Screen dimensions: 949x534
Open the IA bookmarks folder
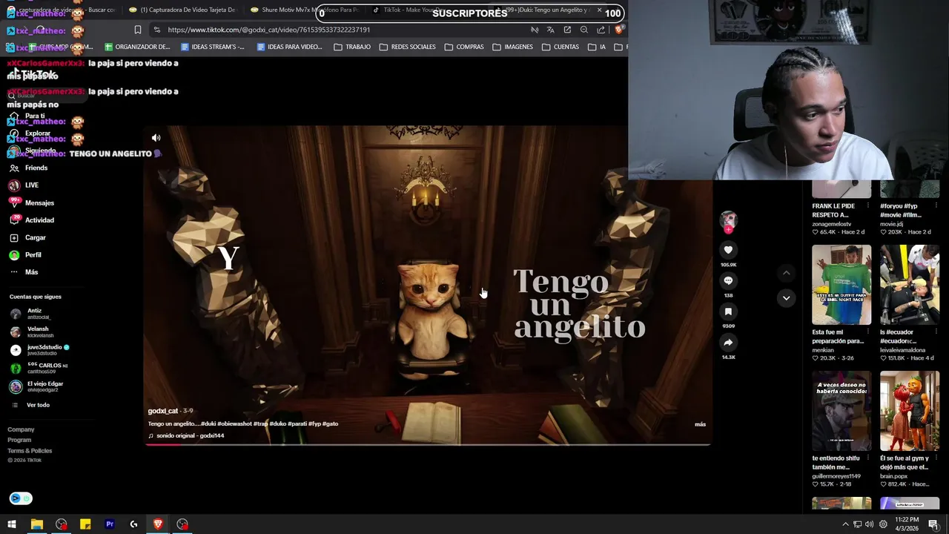[597, 47]
